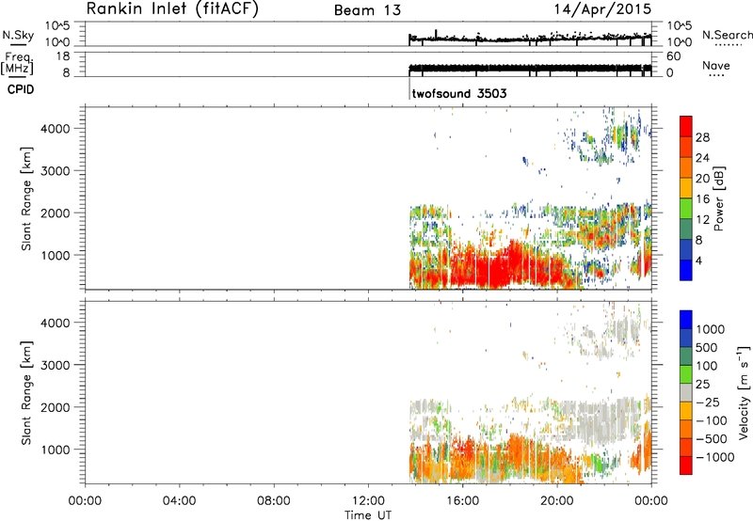Click the blue bottom of power color bar
The image size is (753, 521).
pyautogui.click(x=686, y=270)
